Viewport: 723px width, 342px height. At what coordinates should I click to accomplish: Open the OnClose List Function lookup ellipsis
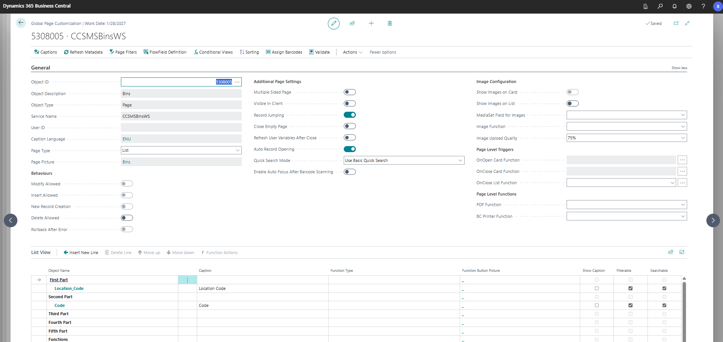pyautogui.click(x=683, y=182)
